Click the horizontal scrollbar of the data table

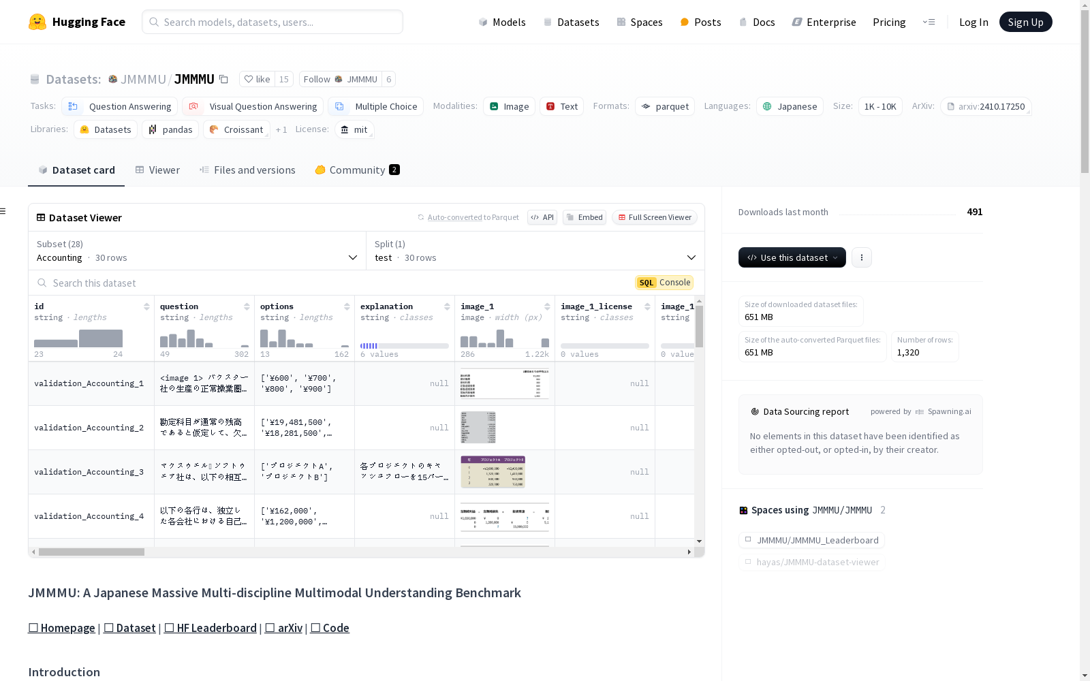[91, 552]
